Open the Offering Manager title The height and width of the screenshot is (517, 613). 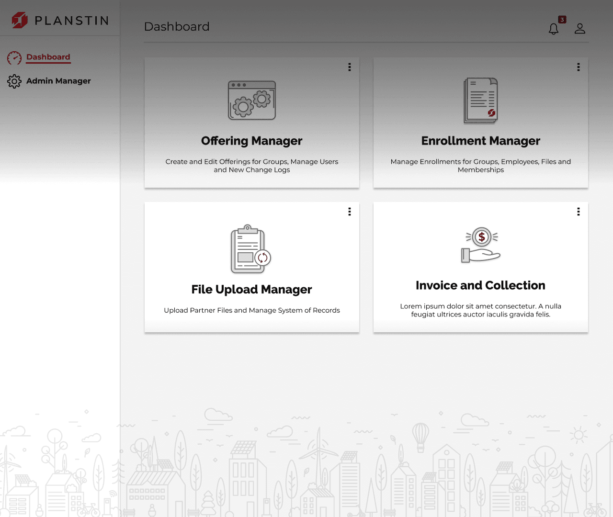pyautogui.click(x=252, y=141)
